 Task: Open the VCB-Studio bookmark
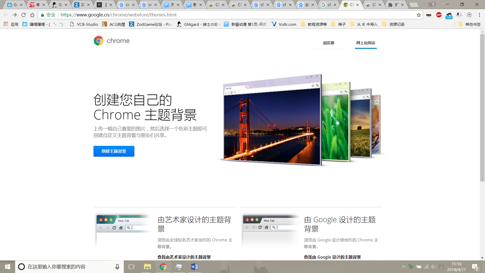84,24
